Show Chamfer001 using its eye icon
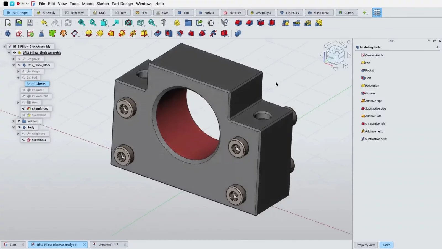This screenshot has width=442, height=249. [24, 96]
